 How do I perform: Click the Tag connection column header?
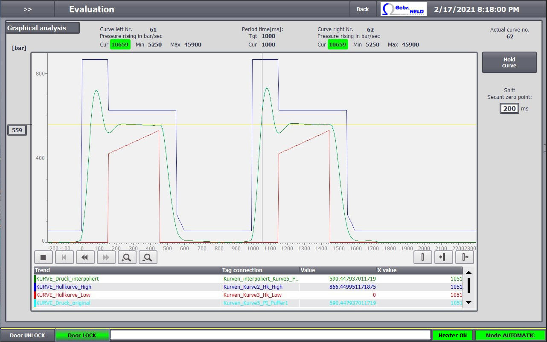pos(260,270)
